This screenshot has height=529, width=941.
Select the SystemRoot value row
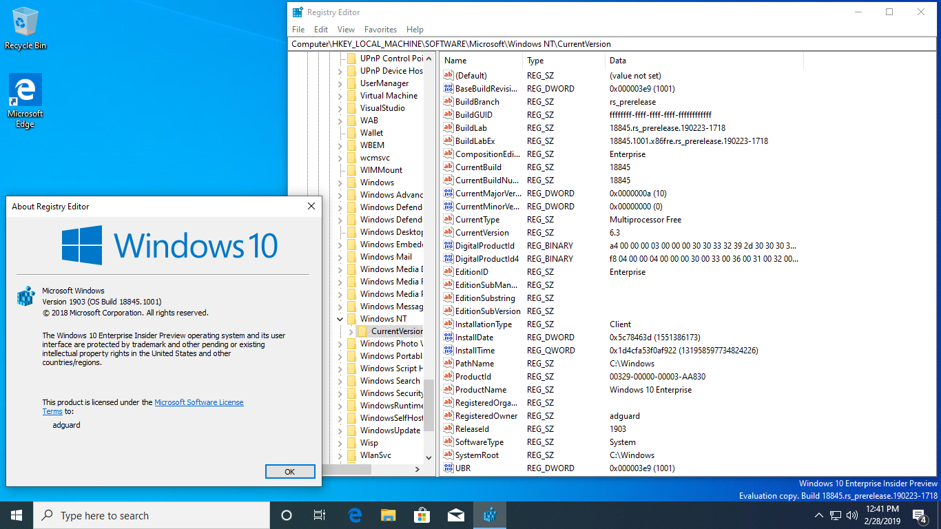[620, 455]
